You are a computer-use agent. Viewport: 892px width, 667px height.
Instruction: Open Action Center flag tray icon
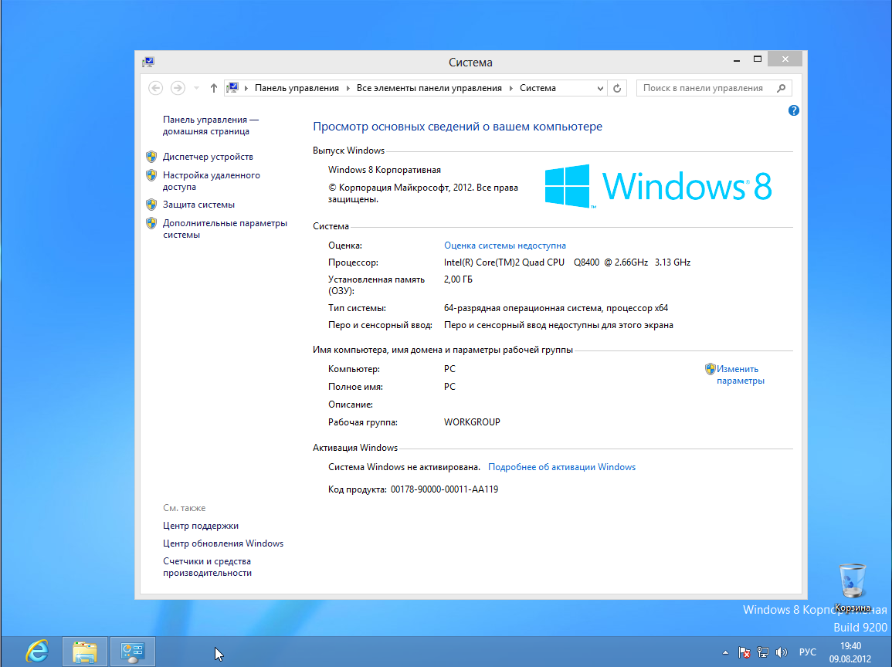(x=744, y=652)
